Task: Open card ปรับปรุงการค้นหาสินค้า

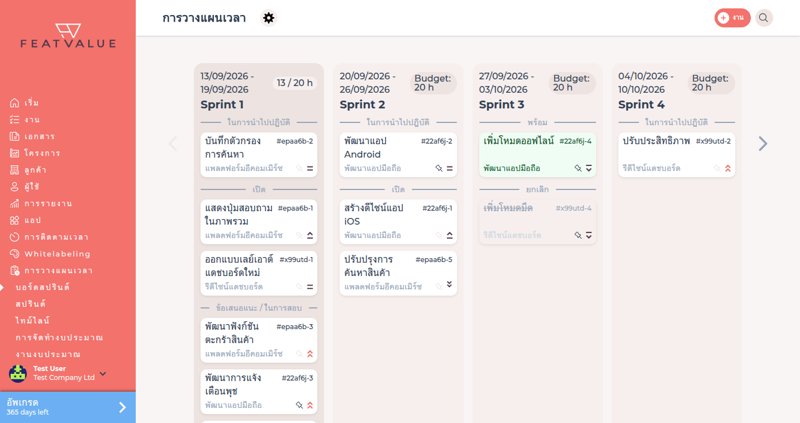Action: tap(398, 273)
